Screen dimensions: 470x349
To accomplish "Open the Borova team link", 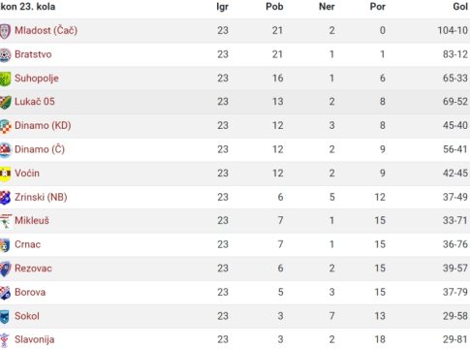I will (x=30, y=292).
